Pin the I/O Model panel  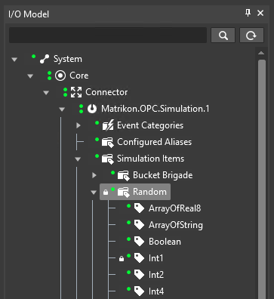[x=248, y=13]
